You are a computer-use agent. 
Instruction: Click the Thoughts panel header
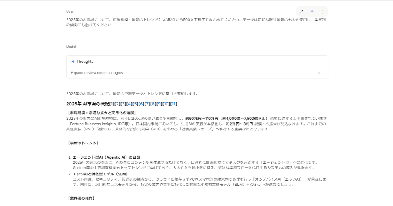click(x=85, y=62)
